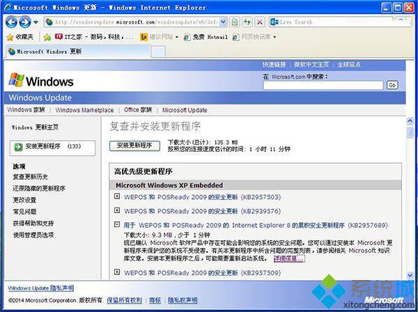The height and width of the screenshot is (312, 418).
Task: Open the Windows Marketplace menu item
Action: coord(84,110)
